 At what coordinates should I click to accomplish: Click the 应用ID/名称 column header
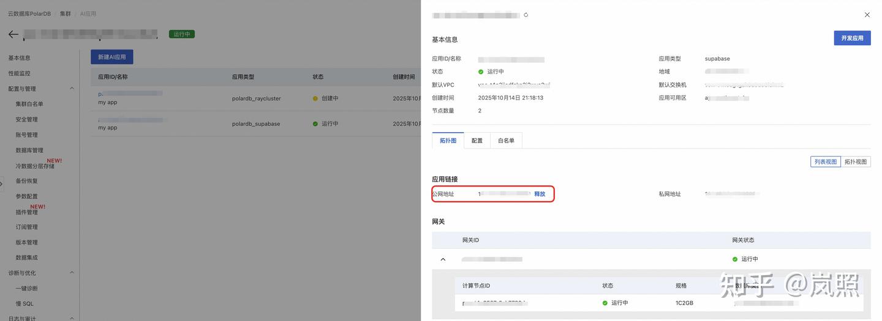(x=113, y=77)
